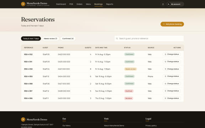Click the Declined status badge
The image size is (205, 128).
[x=129, y=91]
